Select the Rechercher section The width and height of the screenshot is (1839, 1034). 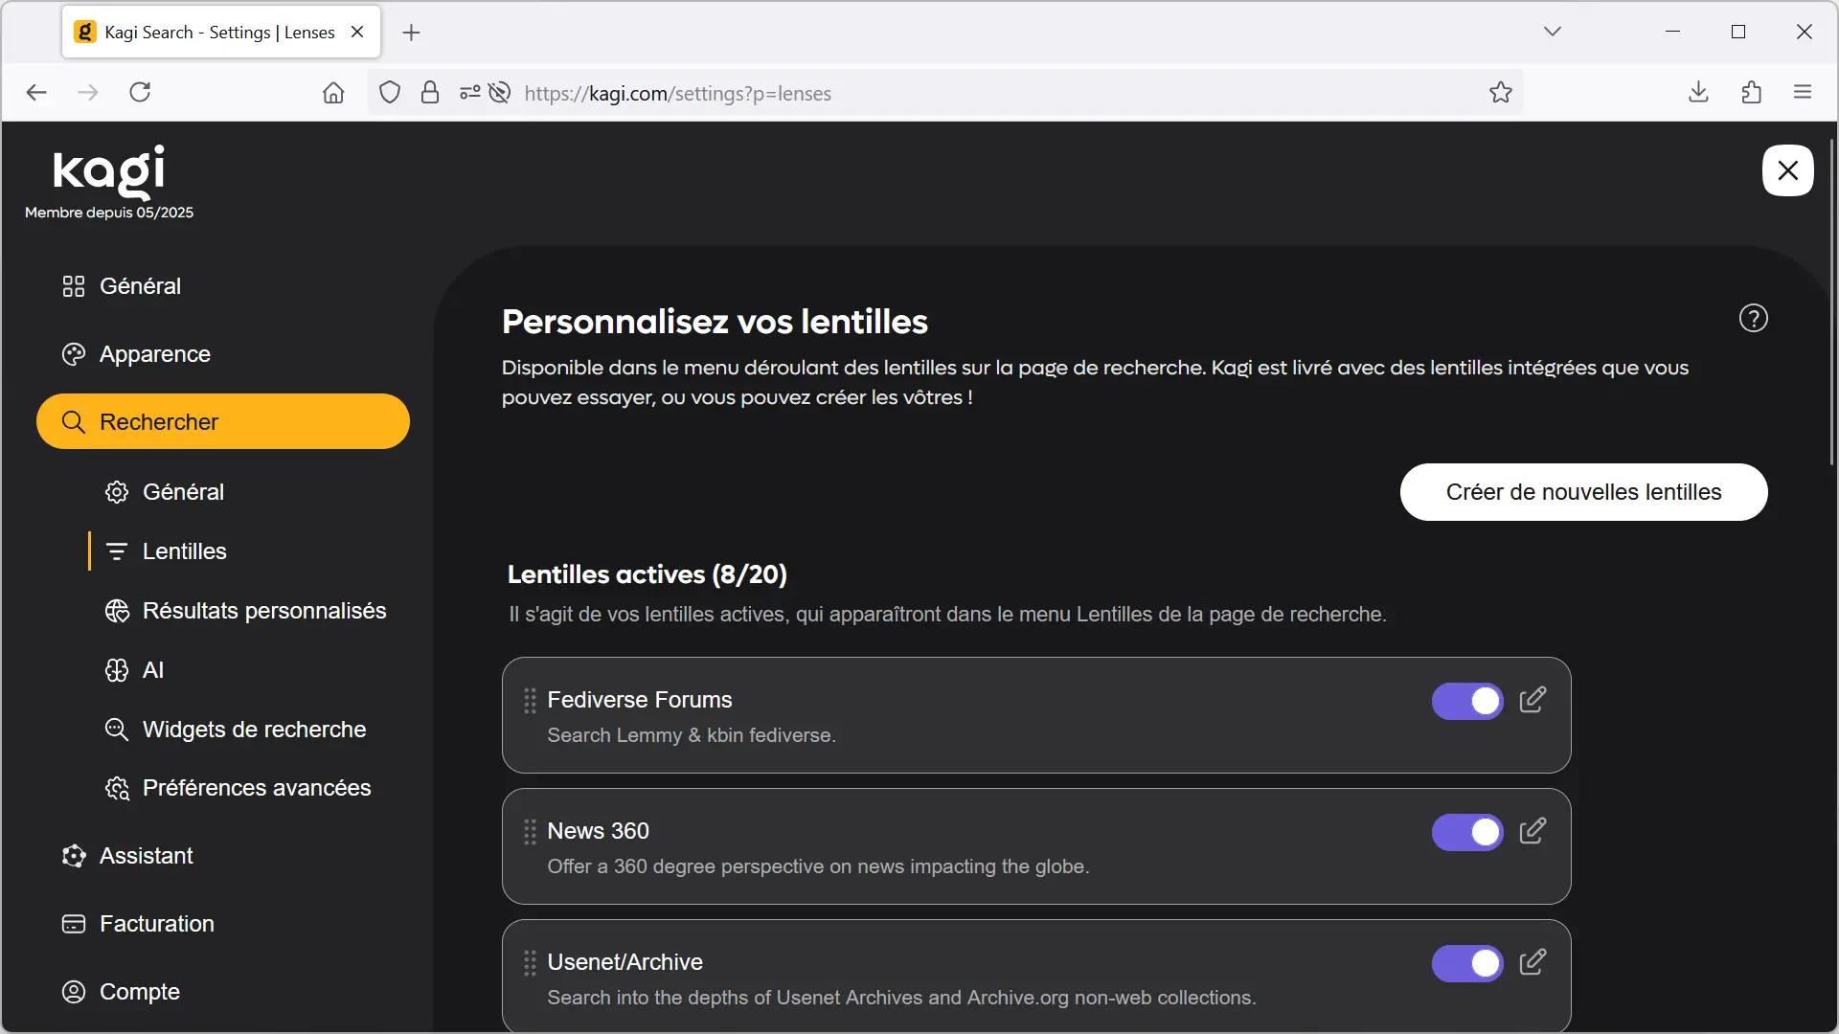pos(223,421)
